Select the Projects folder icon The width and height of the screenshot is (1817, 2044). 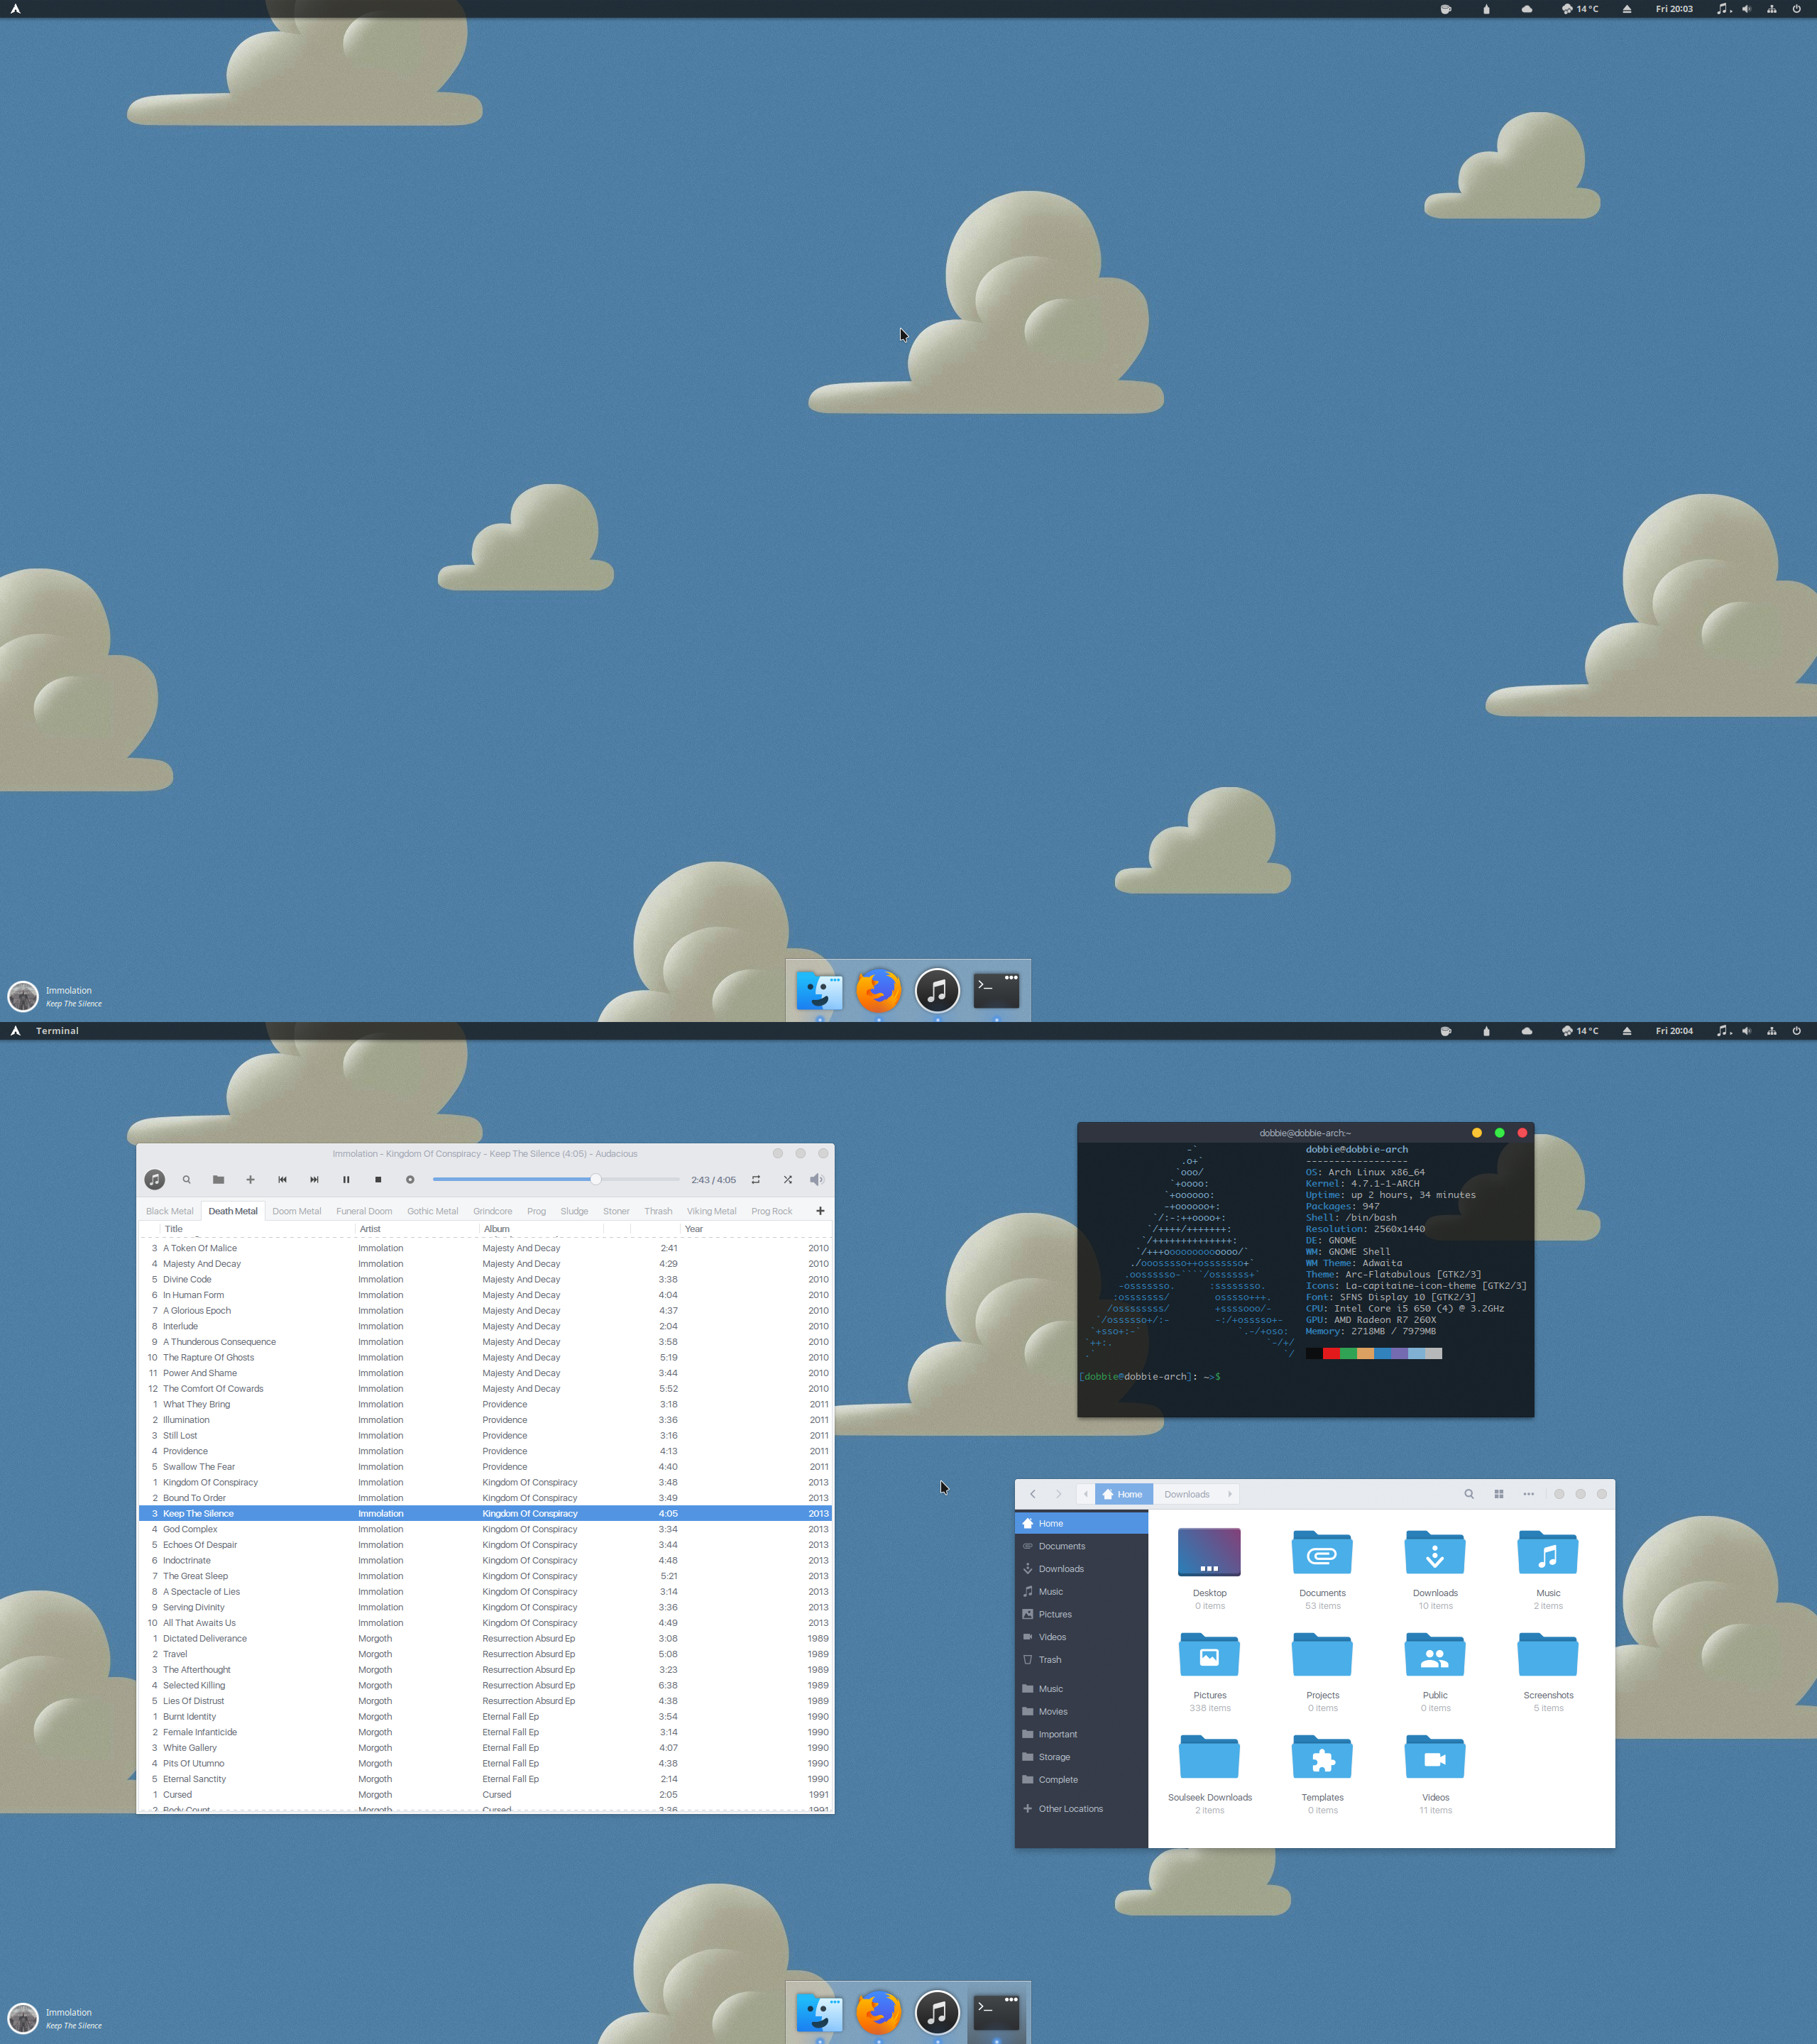(x=1322, y=1655)
